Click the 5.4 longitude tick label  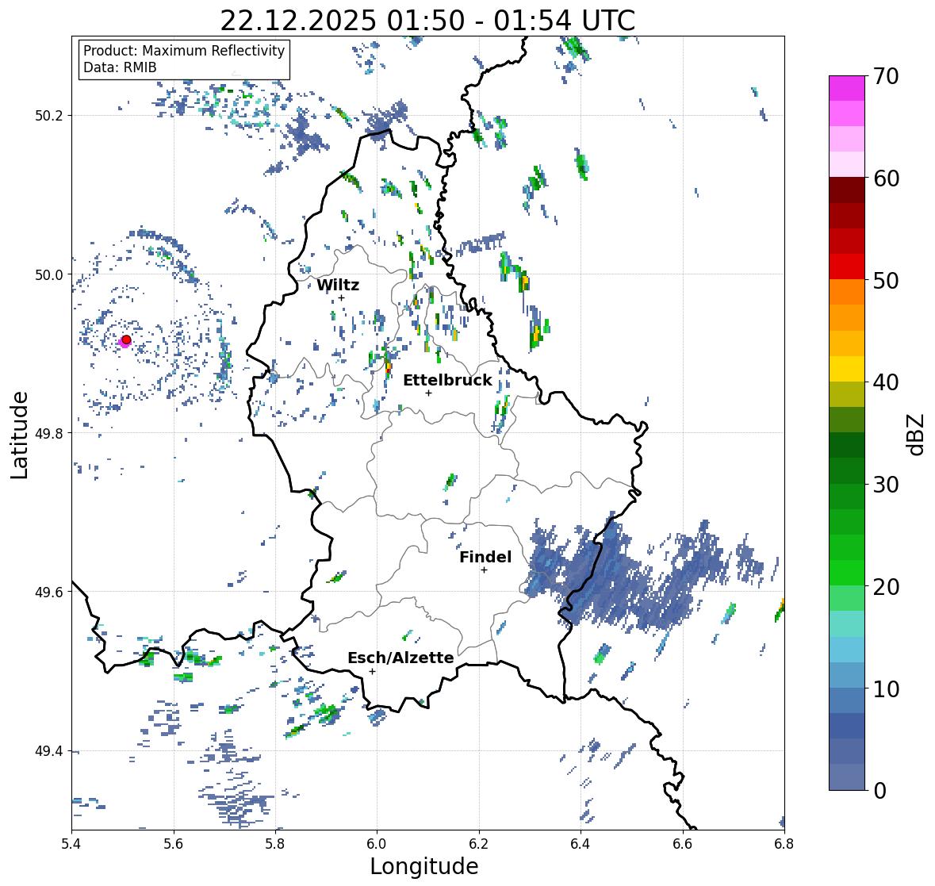71,844
